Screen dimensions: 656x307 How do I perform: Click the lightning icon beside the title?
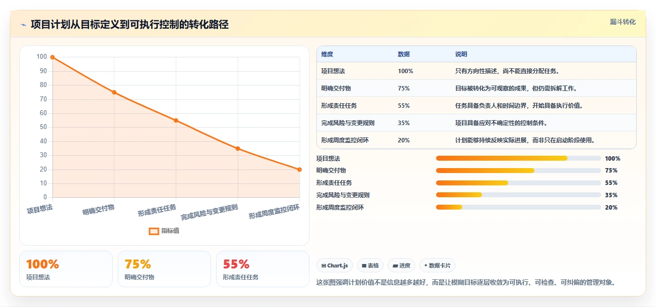(x=23, y=25)
